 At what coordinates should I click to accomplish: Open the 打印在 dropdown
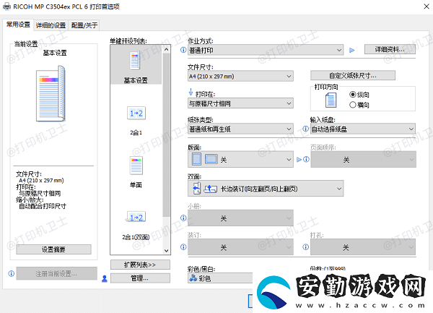point(240,103)
